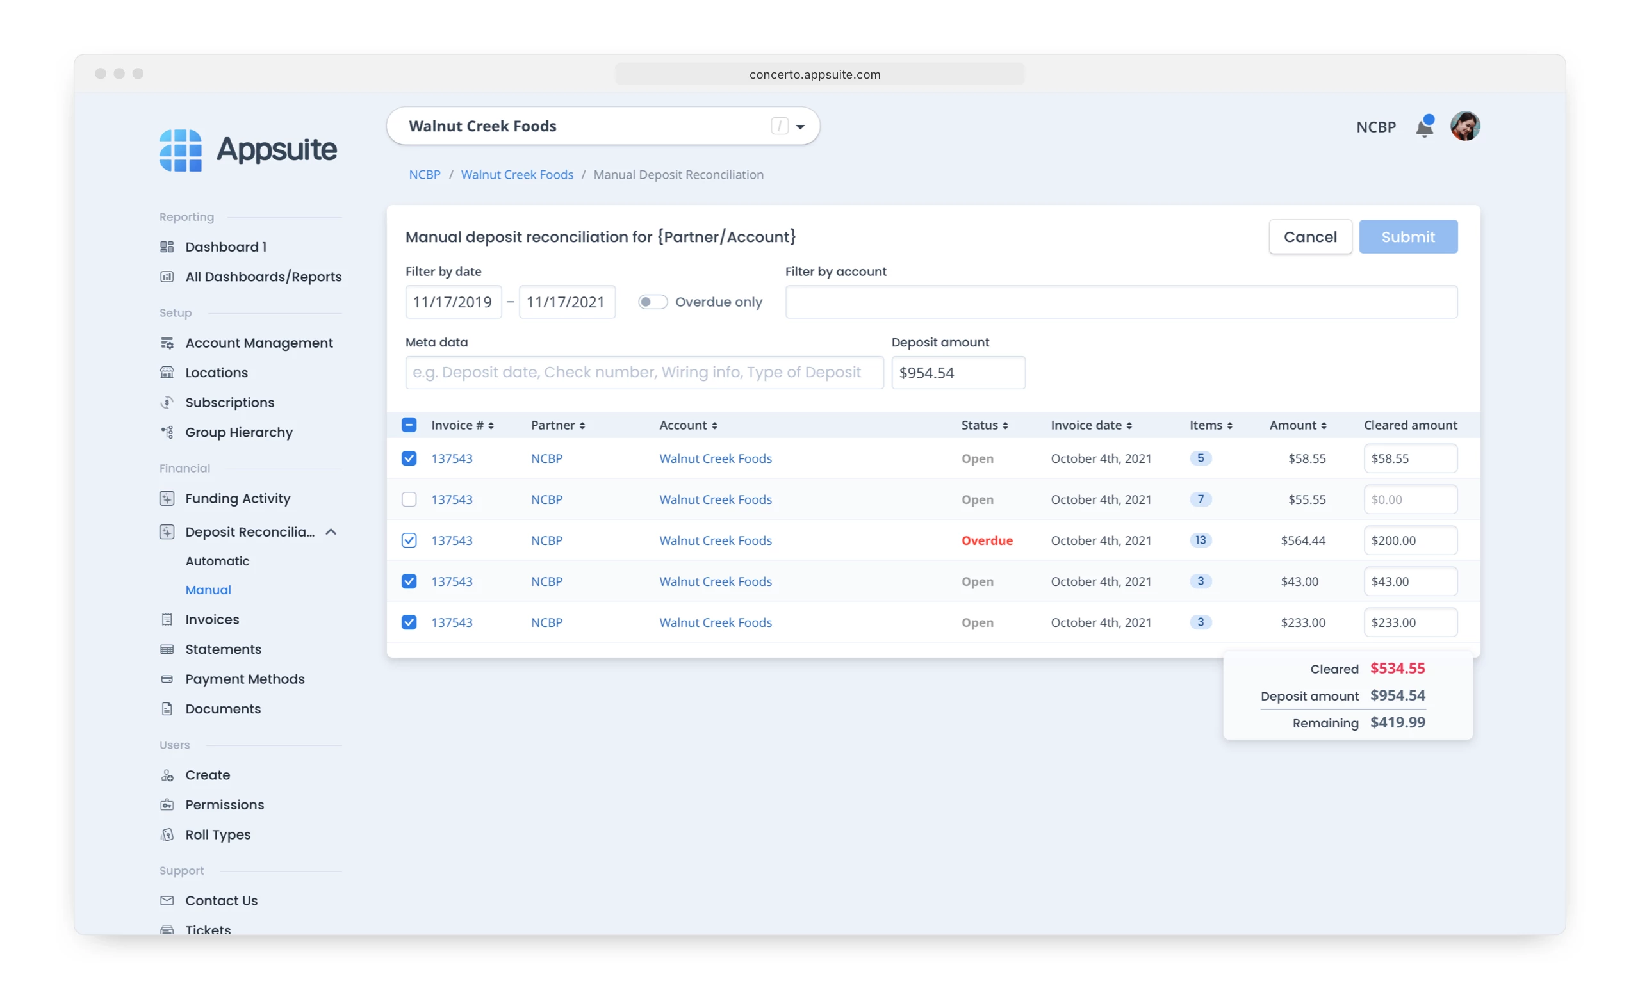The height and width of the screenshot is (1006, 1640).
Task: Click the Permissions icon in Users
Action: tap(167, 805)
